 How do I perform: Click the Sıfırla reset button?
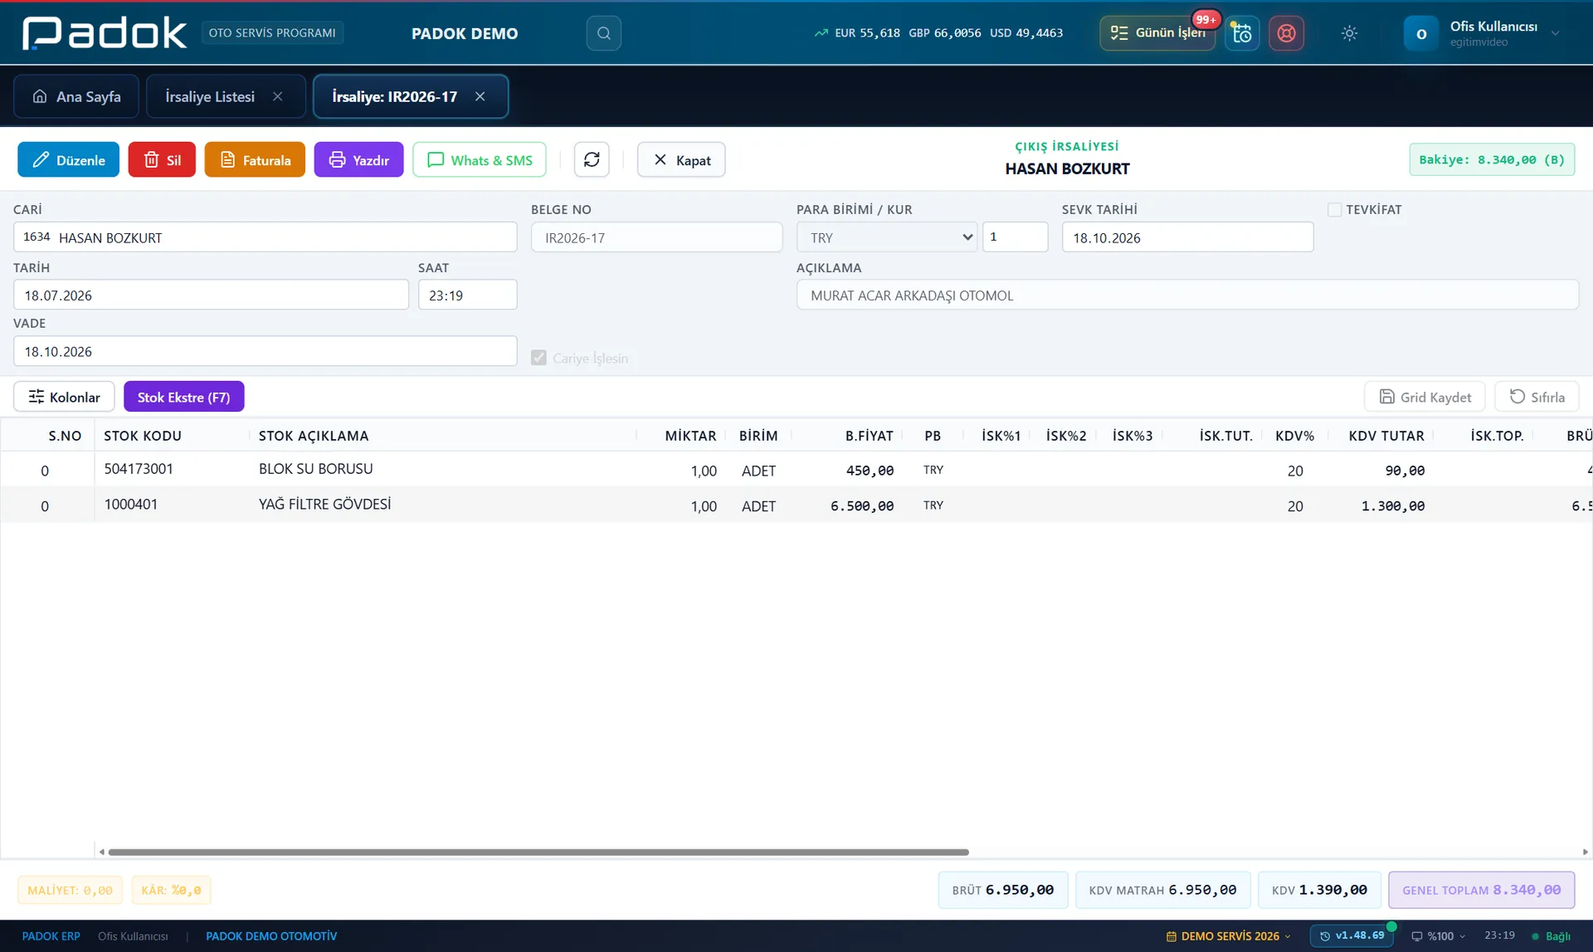(1537, 397)
